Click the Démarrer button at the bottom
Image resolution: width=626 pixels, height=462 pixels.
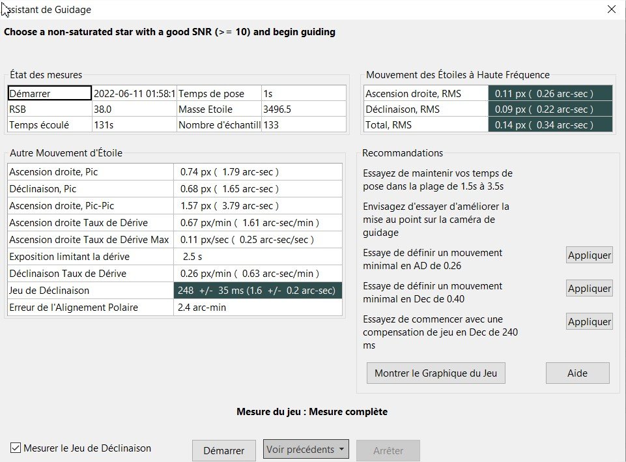click(223, 450)
